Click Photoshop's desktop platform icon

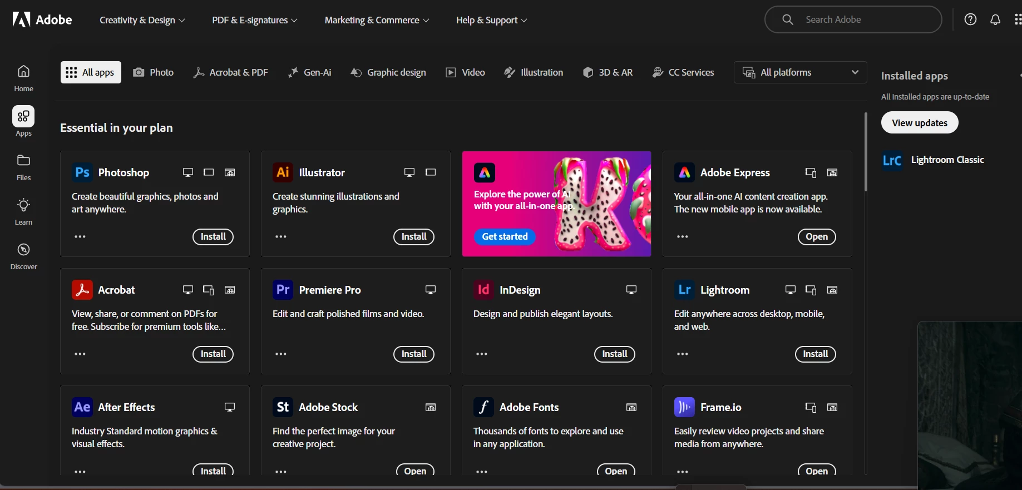pos(188,172)
